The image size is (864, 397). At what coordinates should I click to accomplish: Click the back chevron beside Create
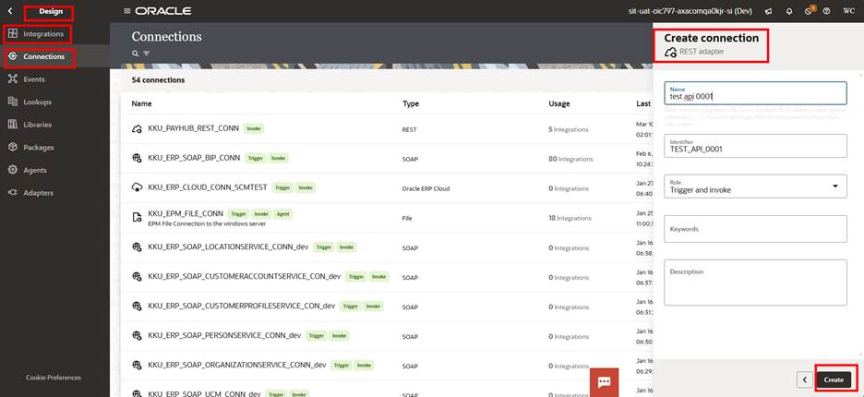coord(805,379)
